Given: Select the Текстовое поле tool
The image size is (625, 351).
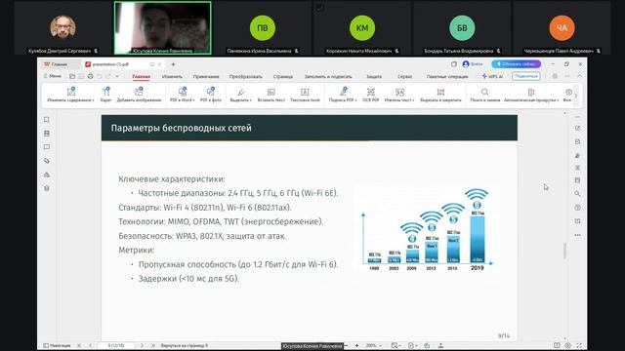Looking at the screenshot, I should click(305, 95).
